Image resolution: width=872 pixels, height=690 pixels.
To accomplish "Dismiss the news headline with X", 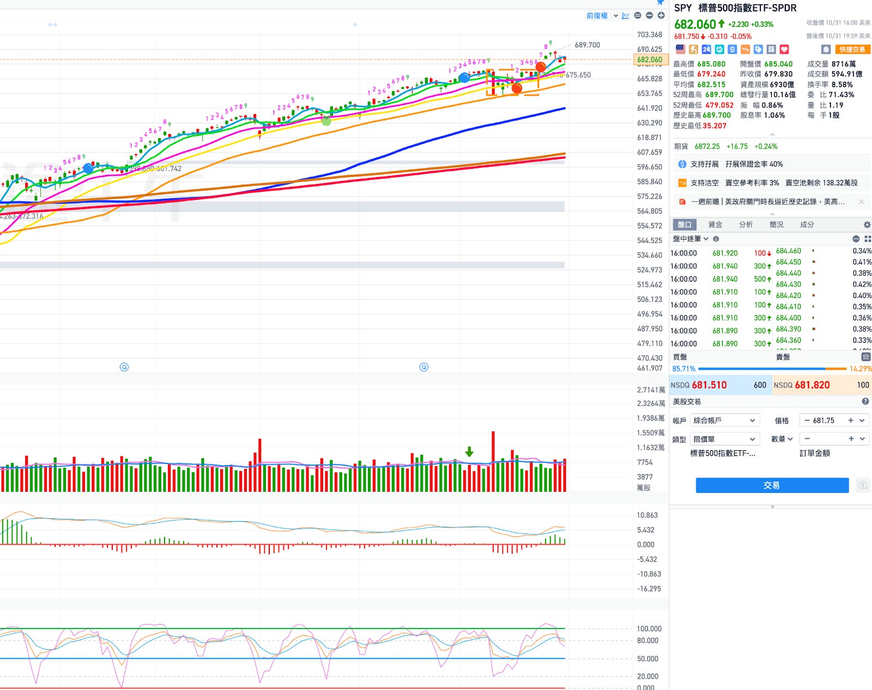I will point(861,201).
